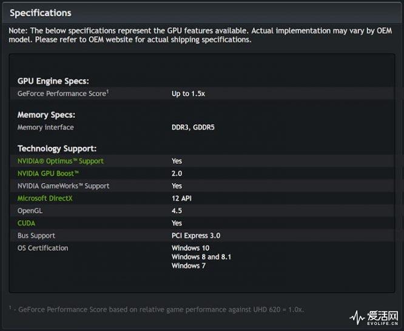Click the Windows 10 certification entry
This screenshot has width=404, height=331.
pos(190,248)
